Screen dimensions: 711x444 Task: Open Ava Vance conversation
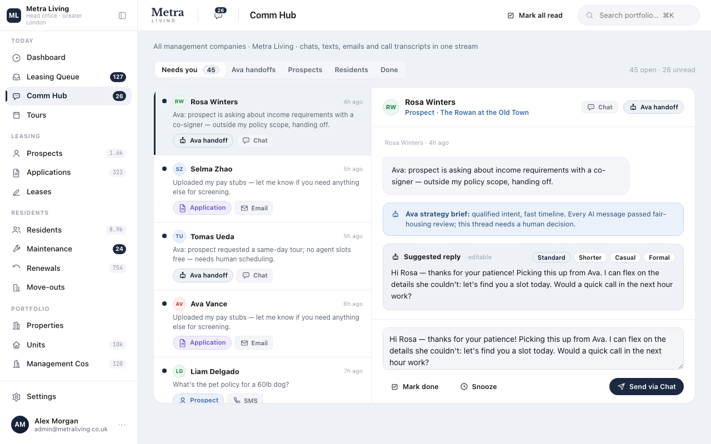pos(262,324)
